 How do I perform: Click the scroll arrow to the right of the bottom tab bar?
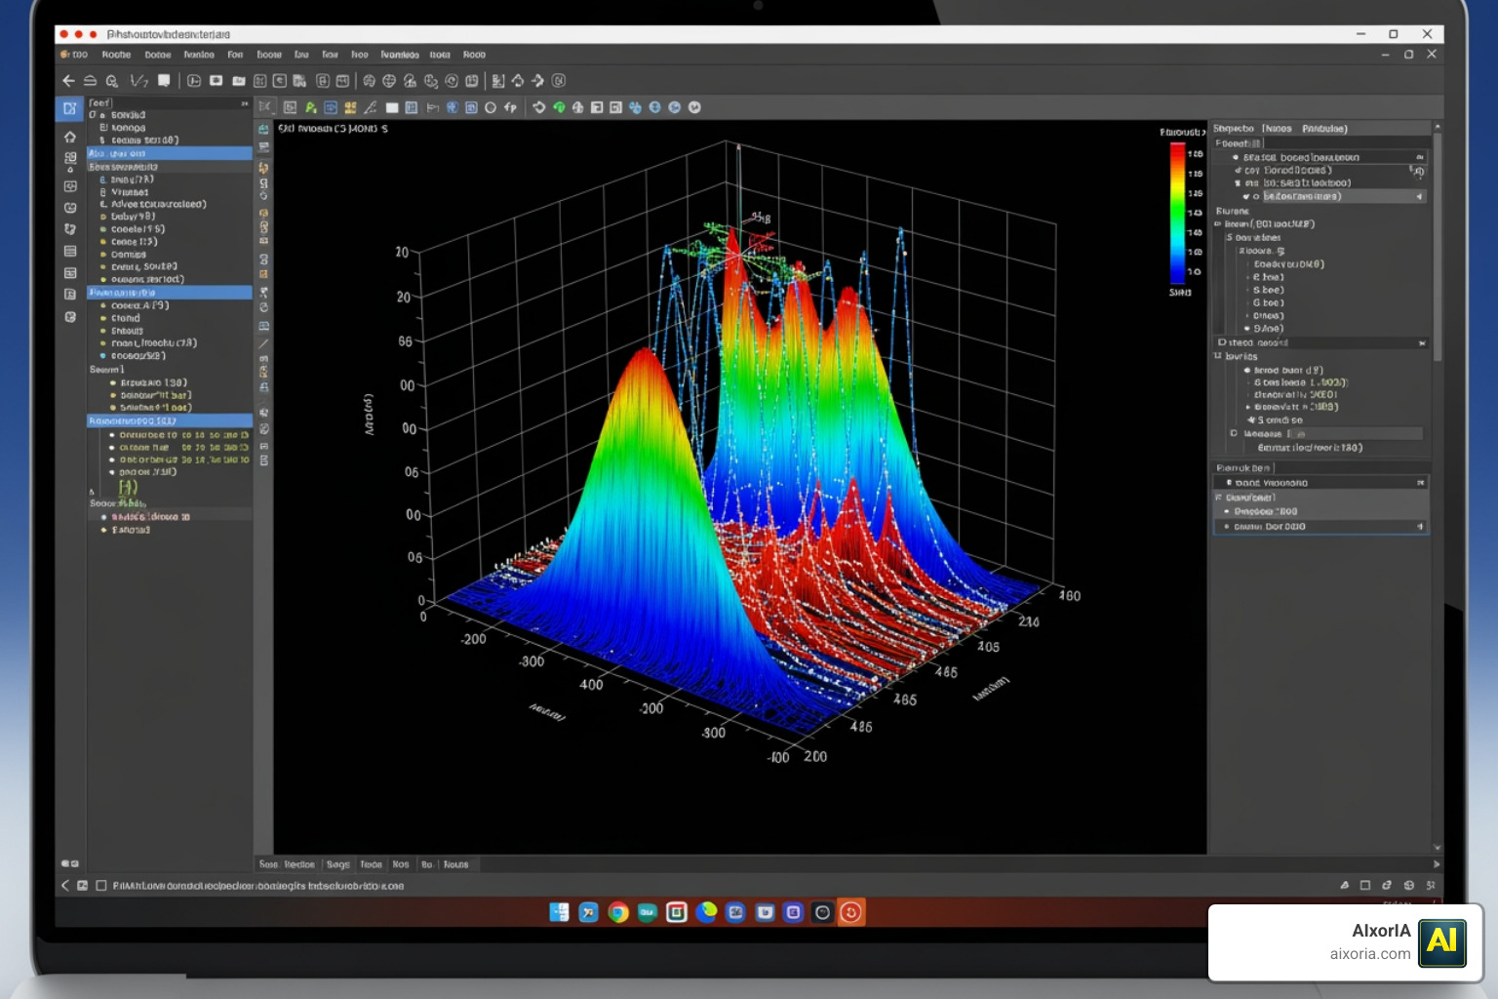[1436, 864]
